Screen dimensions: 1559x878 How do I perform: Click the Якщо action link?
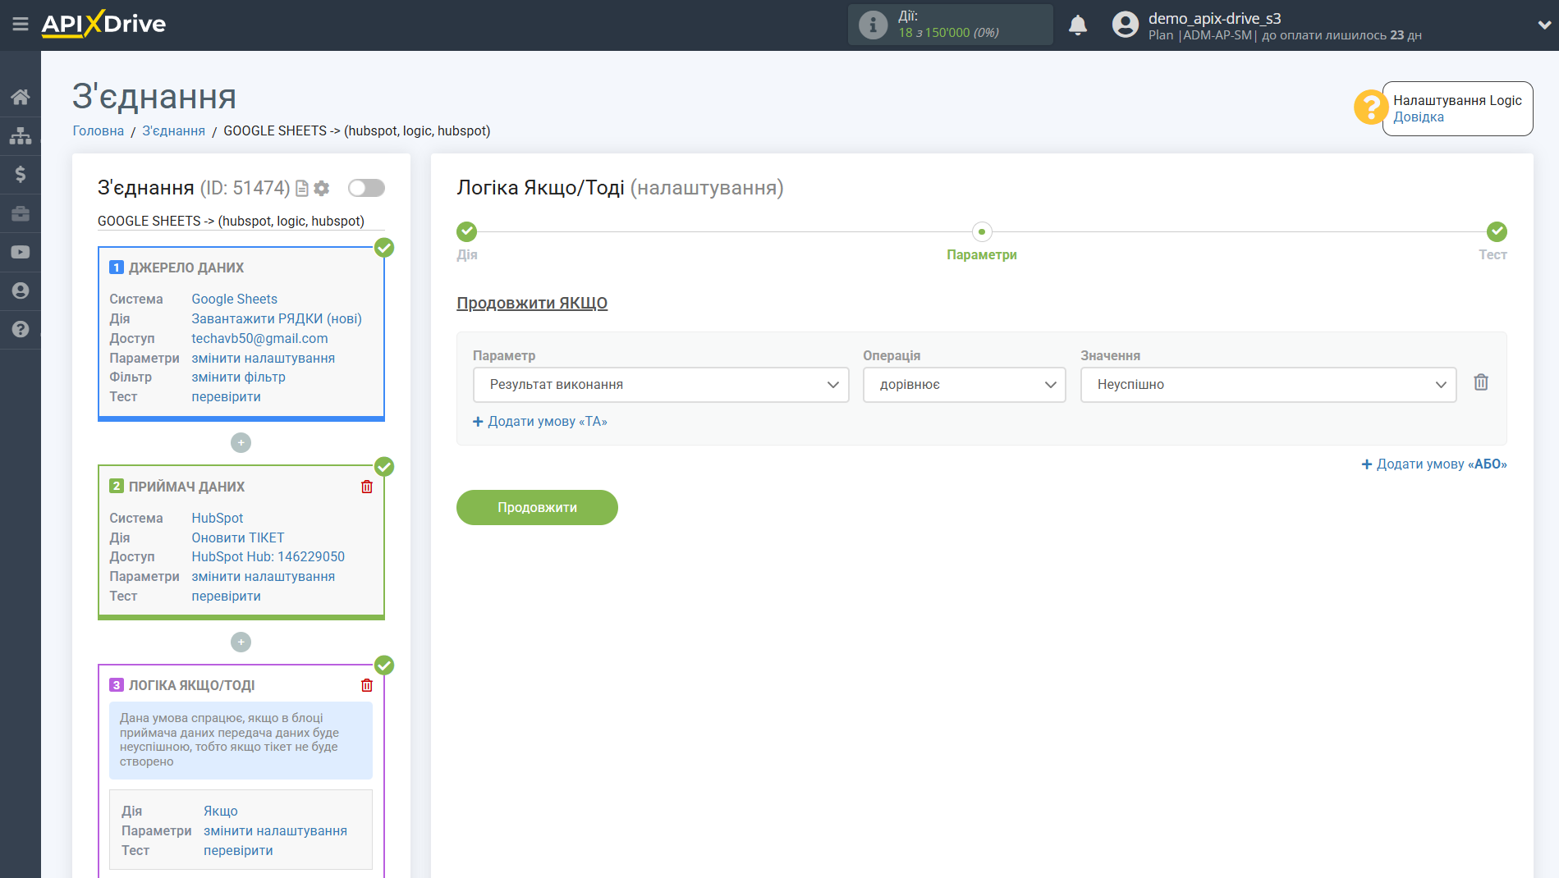click(x=220, y=812)
